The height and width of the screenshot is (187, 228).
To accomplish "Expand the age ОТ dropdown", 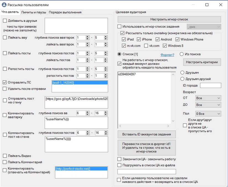I will (208, 98).
